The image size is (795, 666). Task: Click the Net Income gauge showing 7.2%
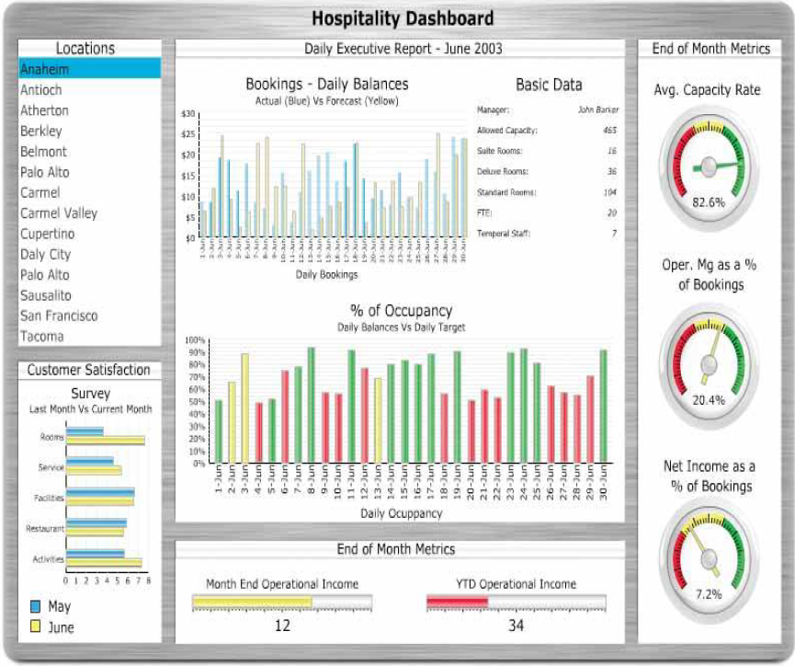[708, 550]
